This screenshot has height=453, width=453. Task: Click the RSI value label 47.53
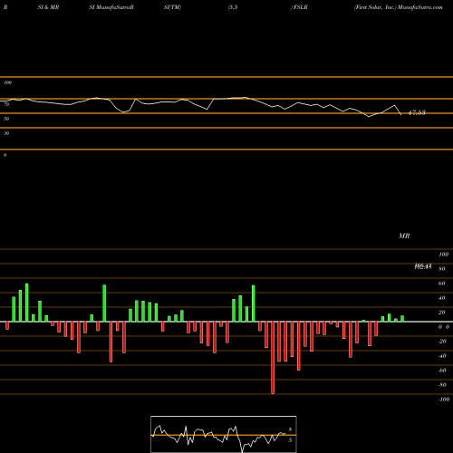click(417, 112)
